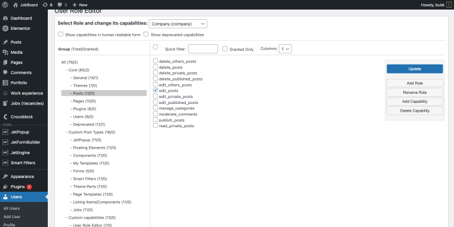Click the Plugins plug icon in sidebar
Viewport: 454px width, 227px height.
(5, 187)
